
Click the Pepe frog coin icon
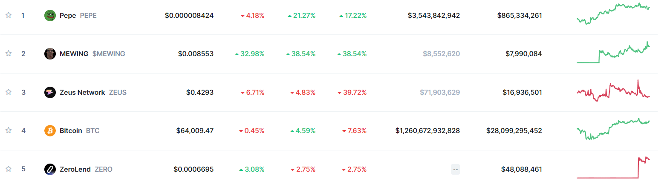[x=50, y=16]
